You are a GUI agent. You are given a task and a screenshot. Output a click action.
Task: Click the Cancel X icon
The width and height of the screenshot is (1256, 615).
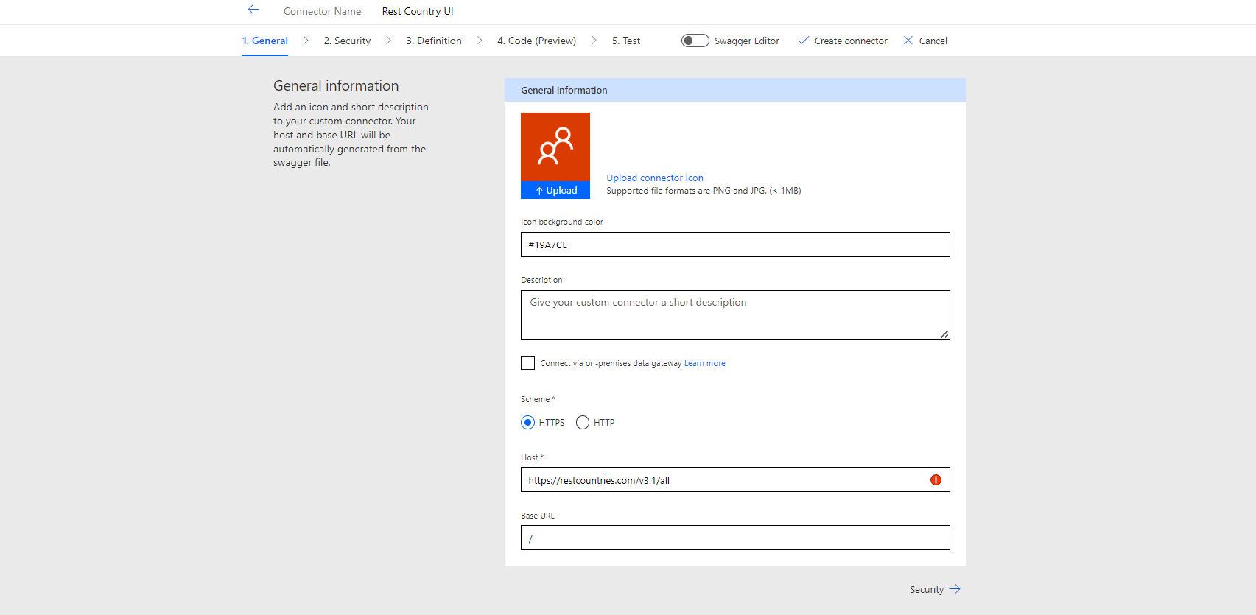tap(908, 41)
